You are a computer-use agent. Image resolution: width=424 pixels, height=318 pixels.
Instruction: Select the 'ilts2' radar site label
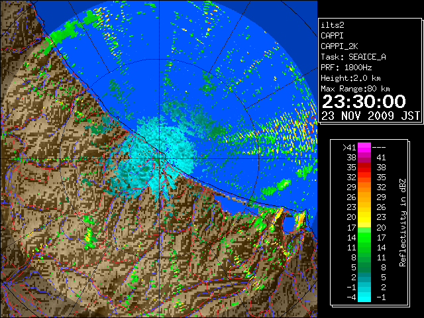[x=333, y=25]
